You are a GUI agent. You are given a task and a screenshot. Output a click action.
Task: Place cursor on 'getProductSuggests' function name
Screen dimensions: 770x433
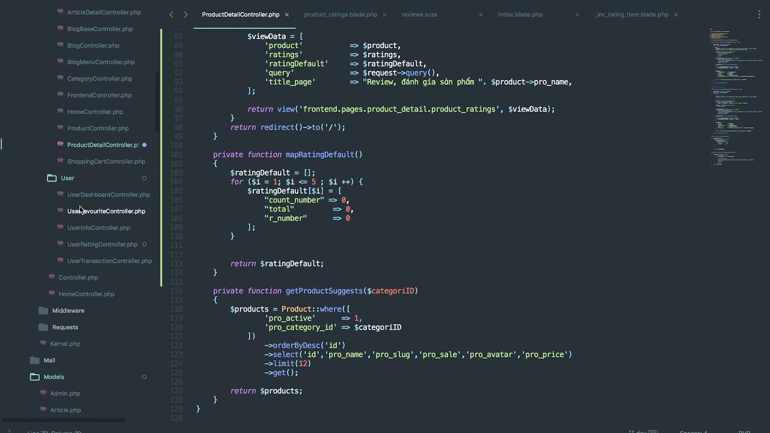[324, 291]
